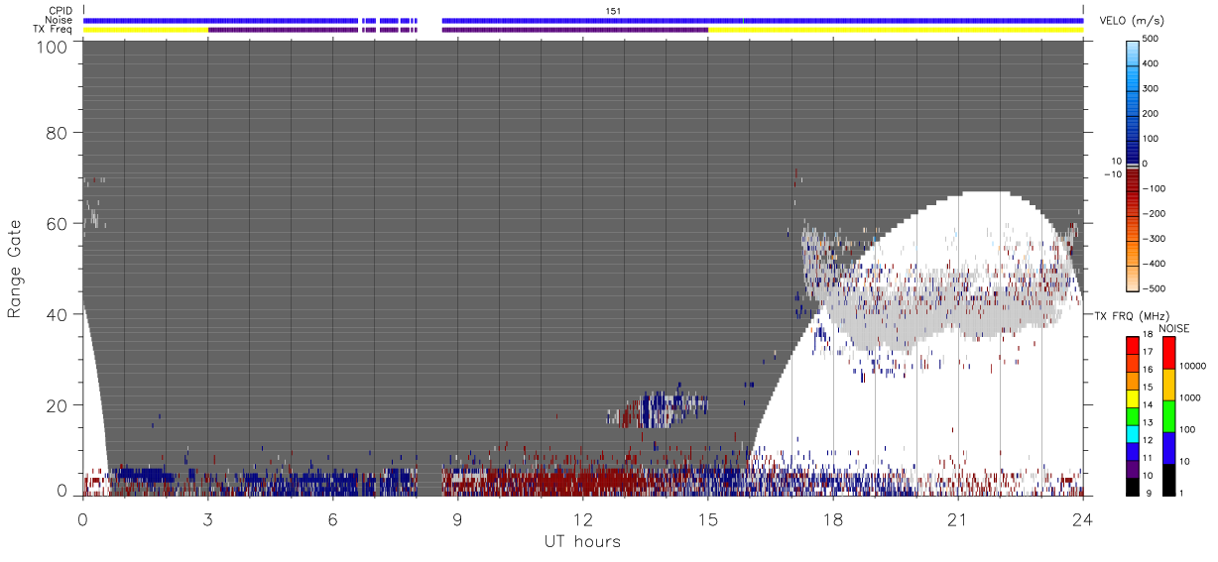1218x562 pixels.
Task: Click the purple TX Freq bar segment starting at 3 UT
Action: point(283,30)
